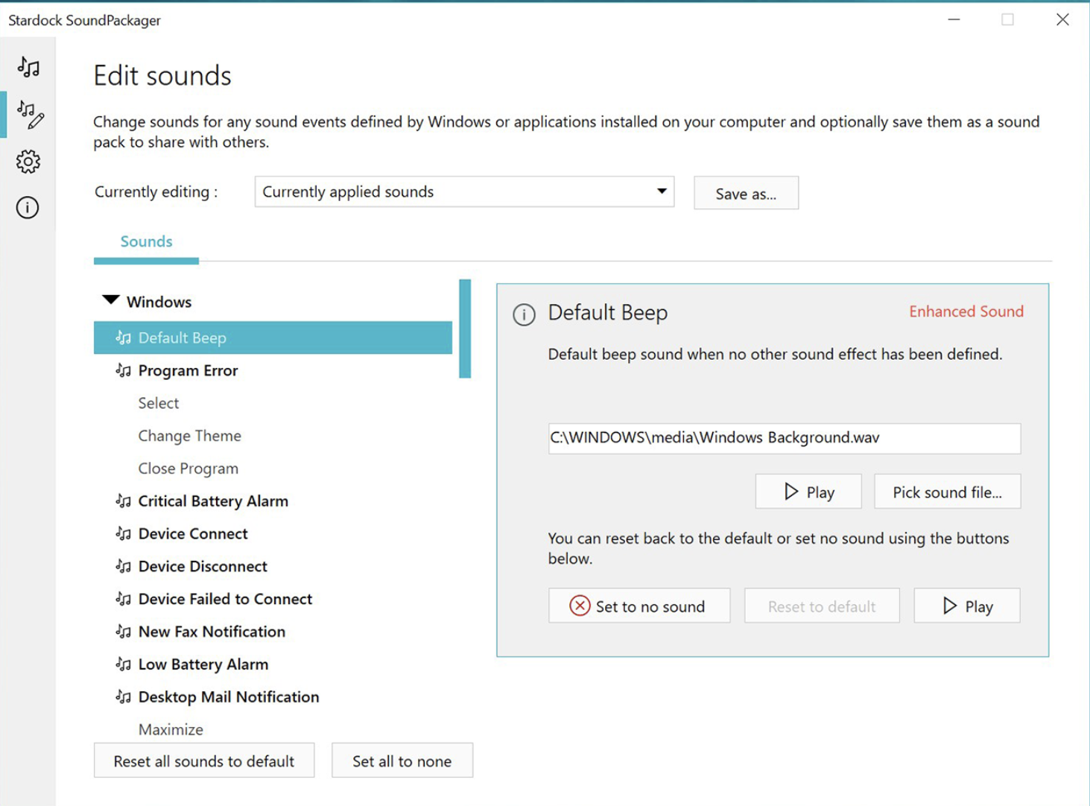Switch to the Sounds tab

point(146,241)
